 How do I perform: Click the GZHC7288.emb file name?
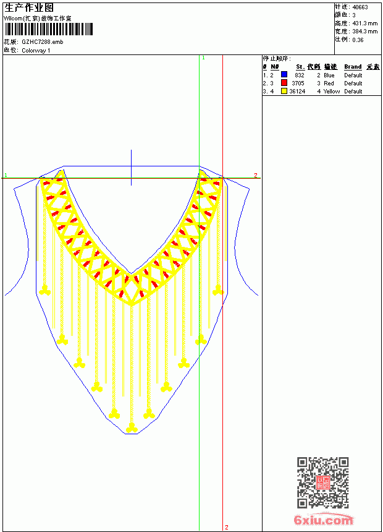pos(43,41)
